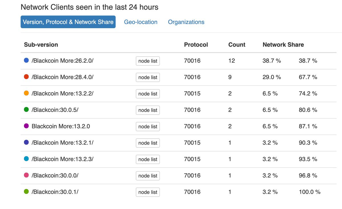Click the /Blackcoin More:13.2.2/ sub-version text
342x209 pixels.
(62, 93)
